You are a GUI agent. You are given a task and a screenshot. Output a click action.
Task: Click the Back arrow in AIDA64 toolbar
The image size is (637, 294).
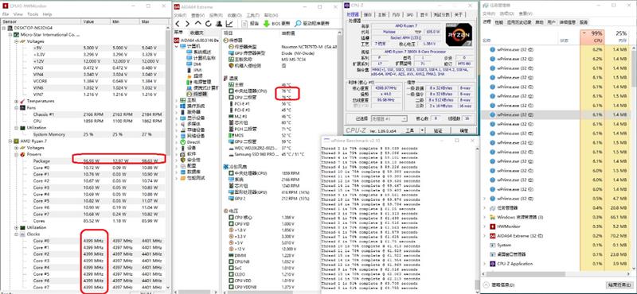pos(178,24)
